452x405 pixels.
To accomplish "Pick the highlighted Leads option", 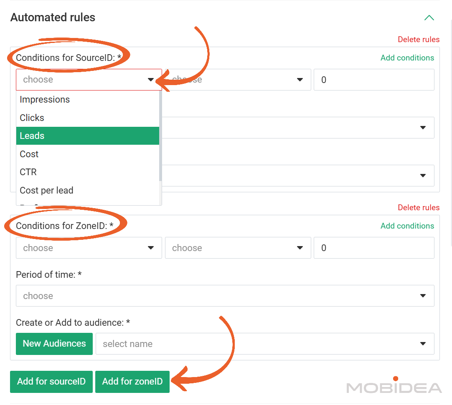I will tap(88, 136).
